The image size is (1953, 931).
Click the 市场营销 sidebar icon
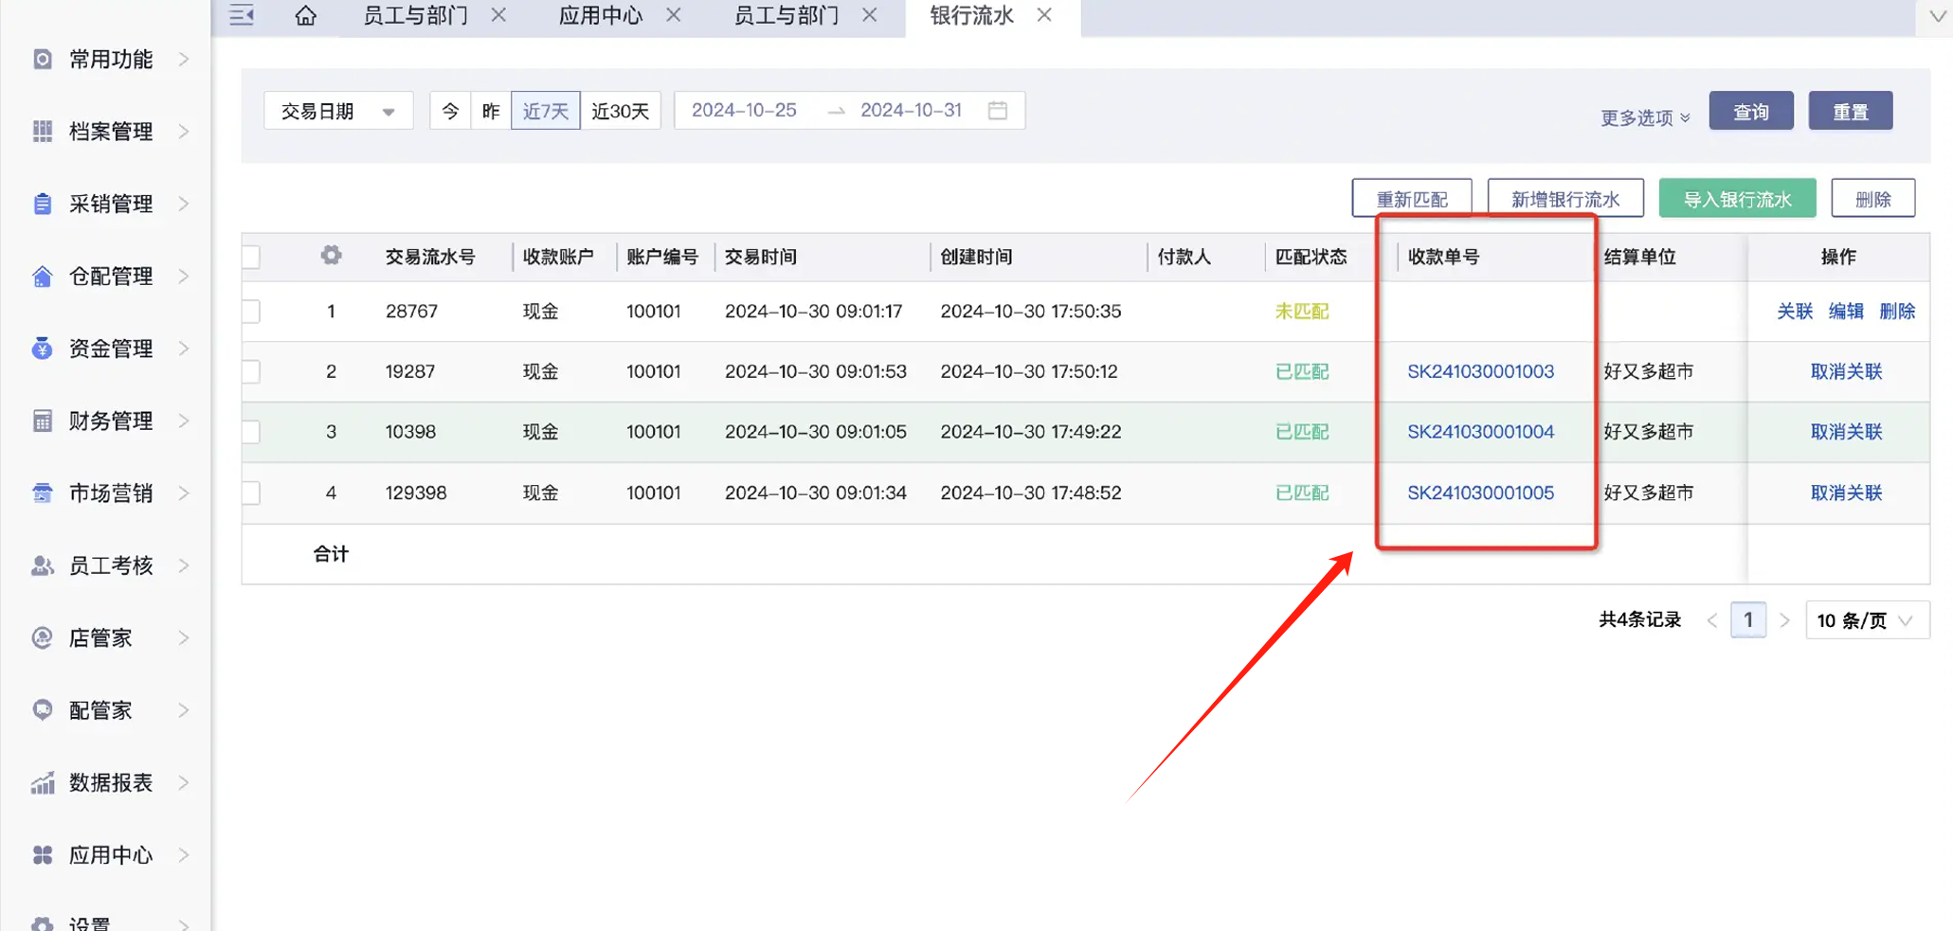[43, 493]
